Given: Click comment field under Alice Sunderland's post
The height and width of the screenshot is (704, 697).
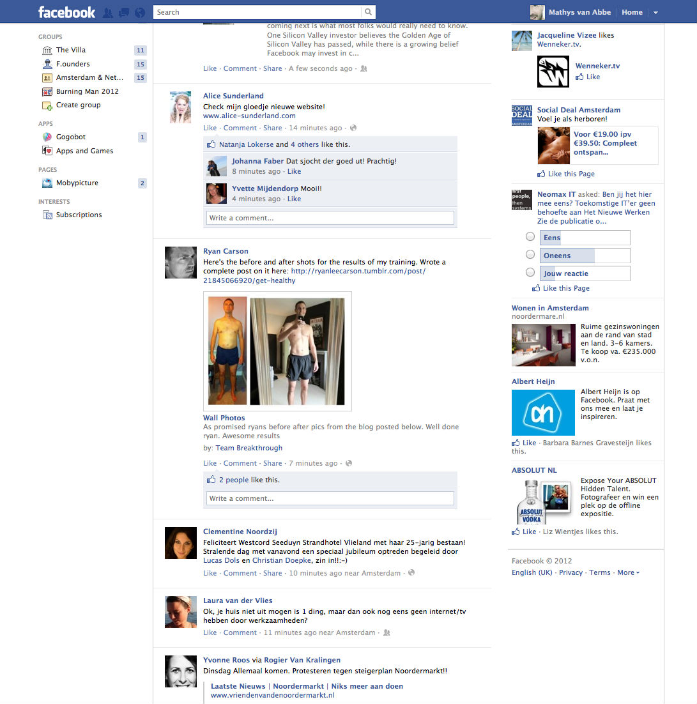Looking at the screenshot, I should pos(330,218).
